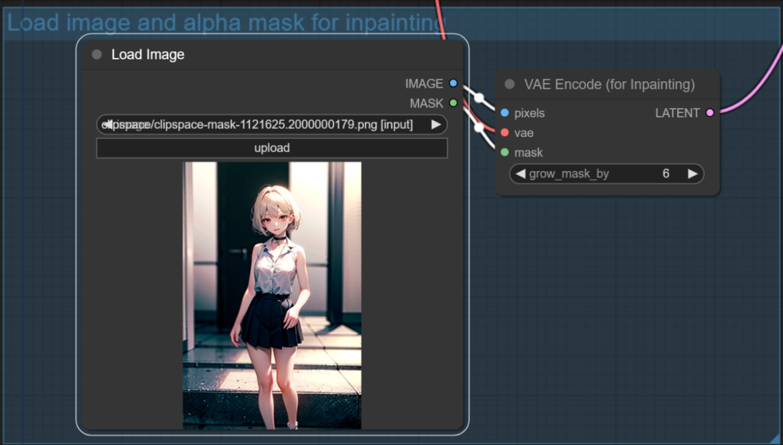Open the clipspace image filename dropdown
This screenshot has width=783, height=445.
click(x=436, y=124)
